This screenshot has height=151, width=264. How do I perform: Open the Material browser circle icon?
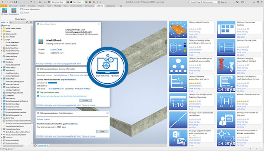tap(49, 2)
